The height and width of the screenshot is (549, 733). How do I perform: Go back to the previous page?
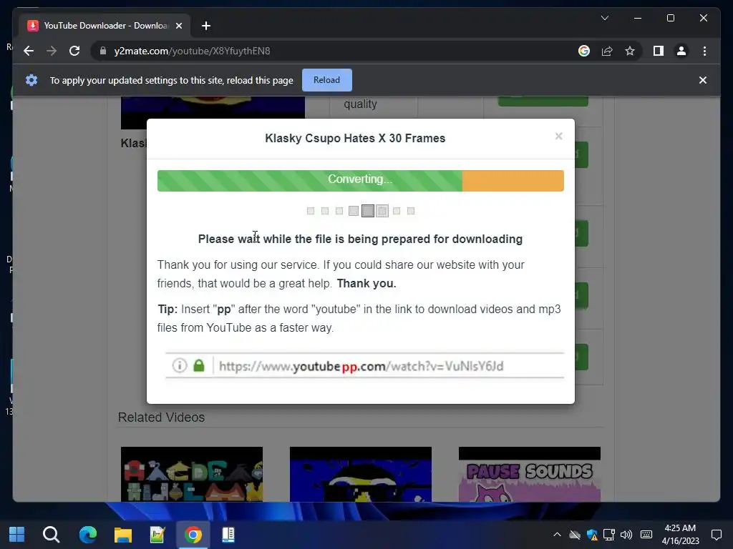tap(29, 51)
